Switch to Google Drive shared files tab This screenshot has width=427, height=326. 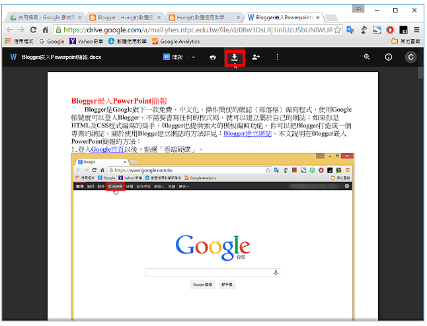coord(46,17)
